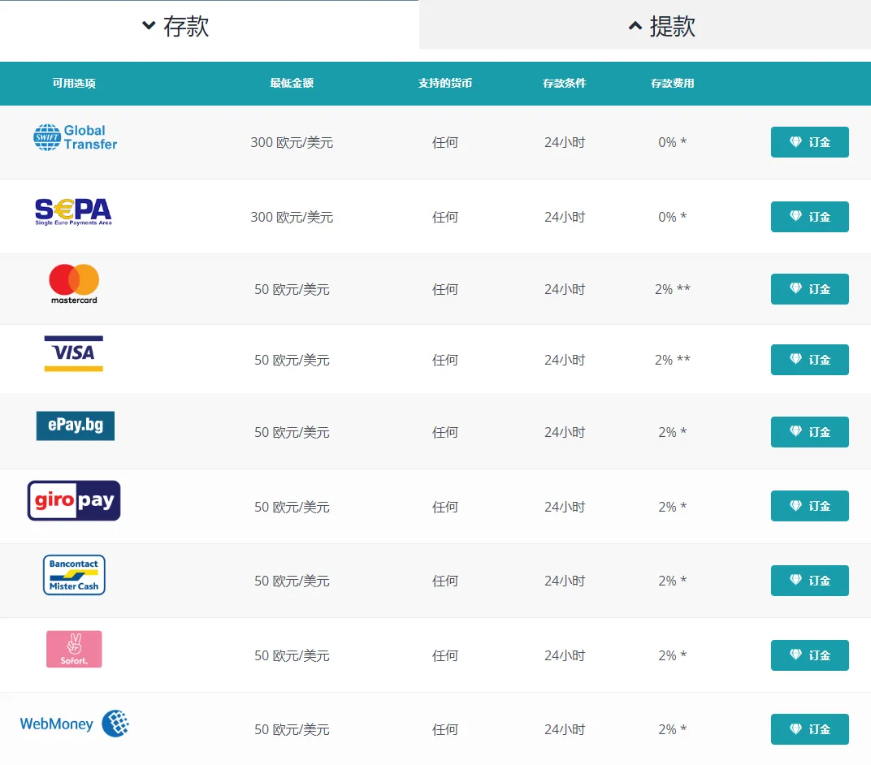Click the 最低金额 column header
The image size is (871, 765).
(292, 84)
